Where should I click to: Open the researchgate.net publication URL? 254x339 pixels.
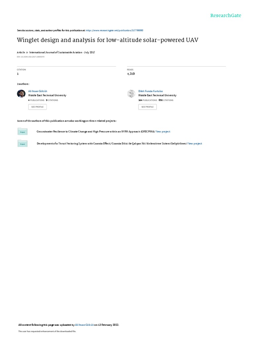tap(114, 30)
